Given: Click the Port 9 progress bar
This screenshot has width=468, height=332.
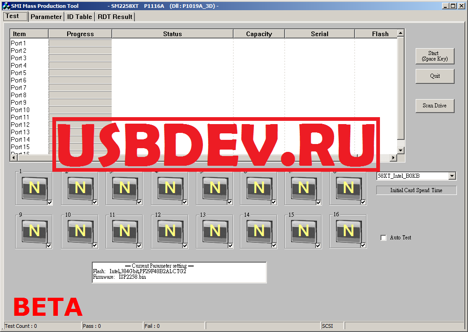Looking at the screenshot, I should coord(80,102).
